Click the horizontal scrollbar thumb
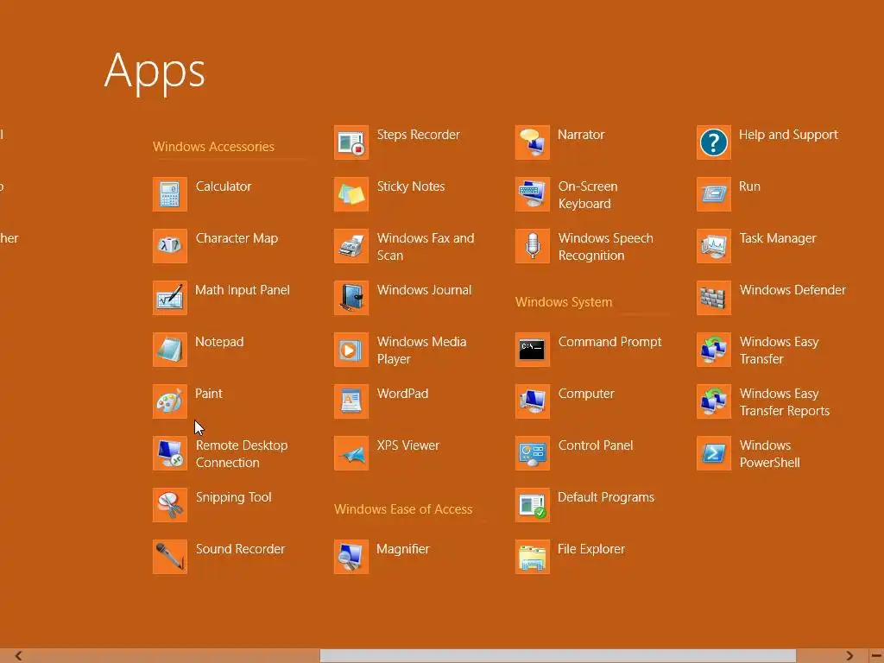 point(559,656)
